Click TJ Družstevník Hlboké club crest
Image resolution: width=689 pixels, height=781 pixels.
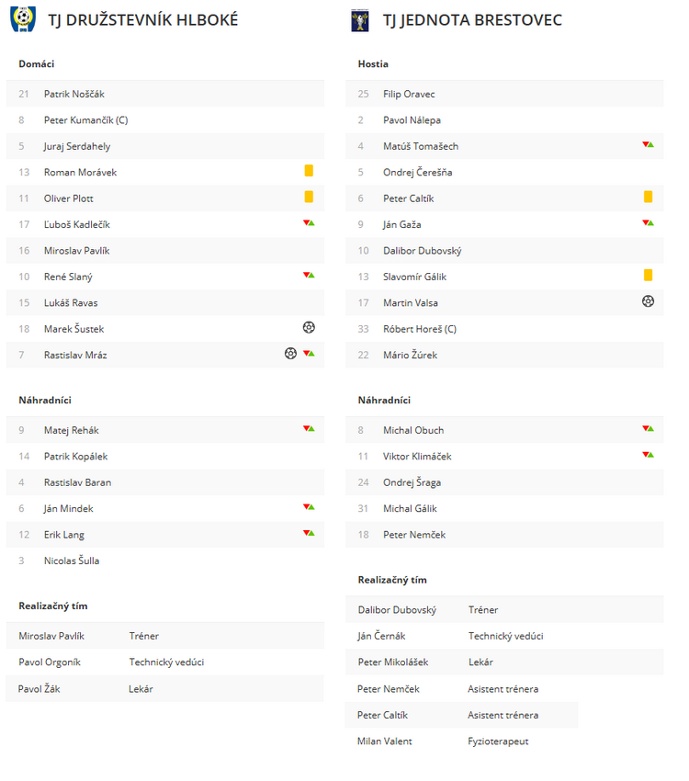[x=23, y=19]
